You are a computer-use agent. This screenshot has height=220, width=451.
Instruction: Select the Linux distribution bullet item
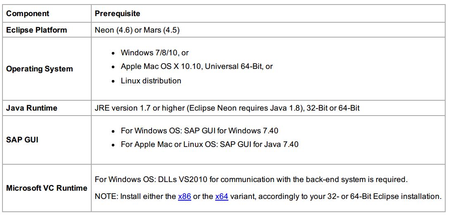pyautogui.click(x=151, y=80)
